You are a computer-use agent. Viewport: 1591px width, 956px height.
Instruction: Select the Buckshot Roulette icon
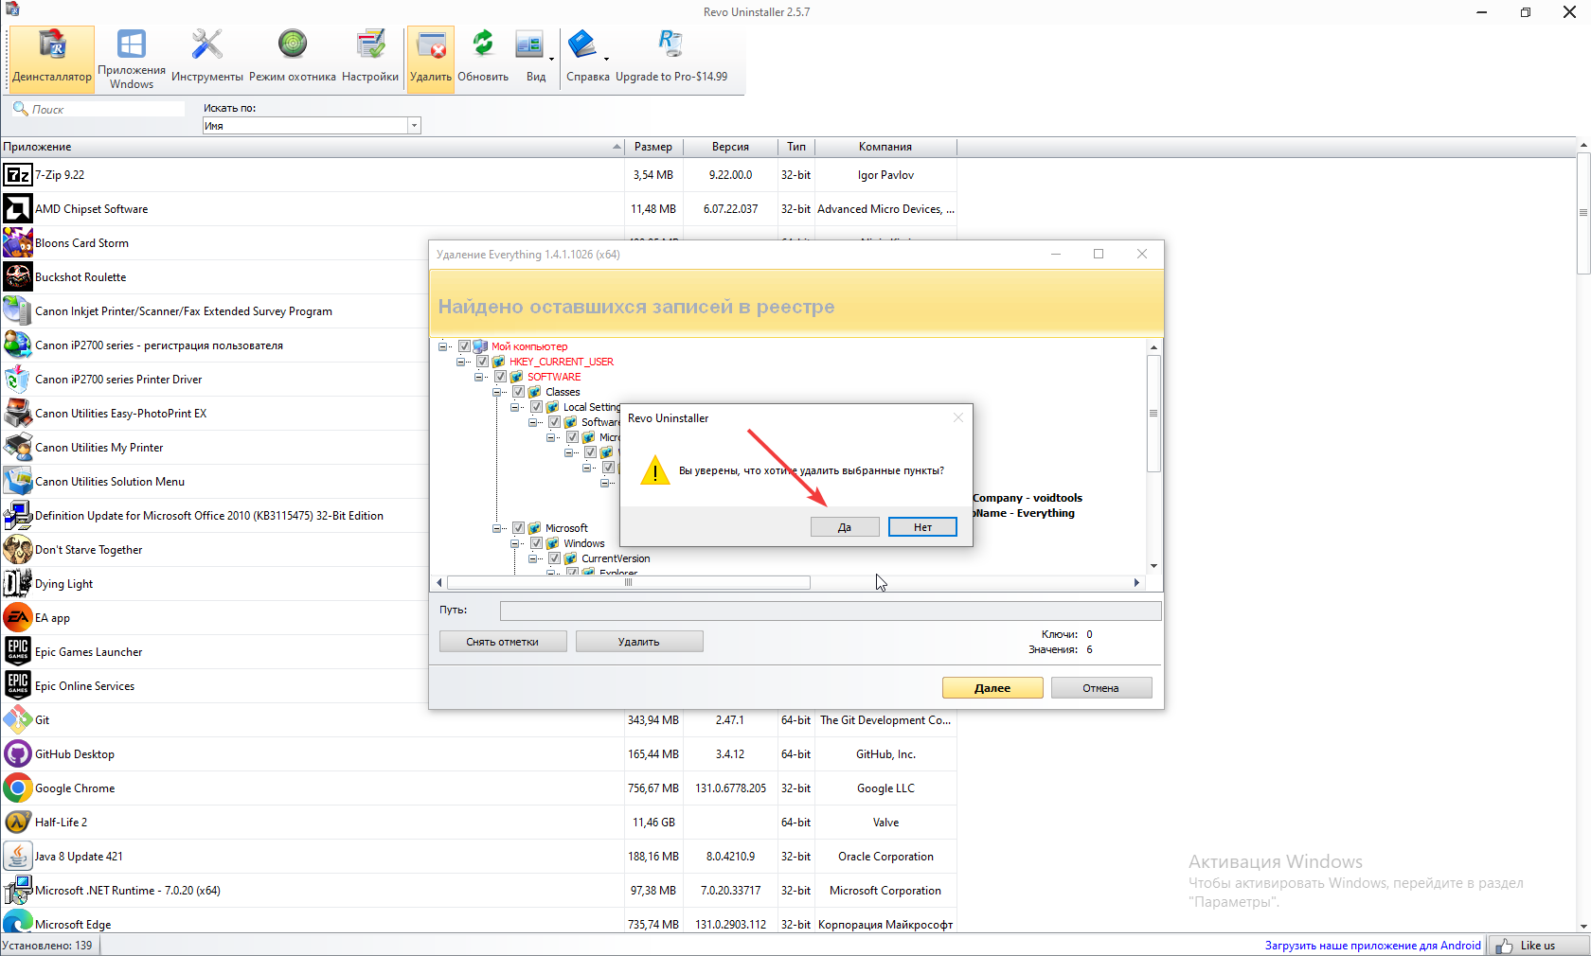[18, 277]
